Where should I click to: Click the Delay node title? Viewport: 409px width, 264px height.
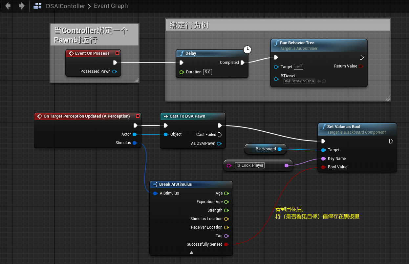point(191,53)
